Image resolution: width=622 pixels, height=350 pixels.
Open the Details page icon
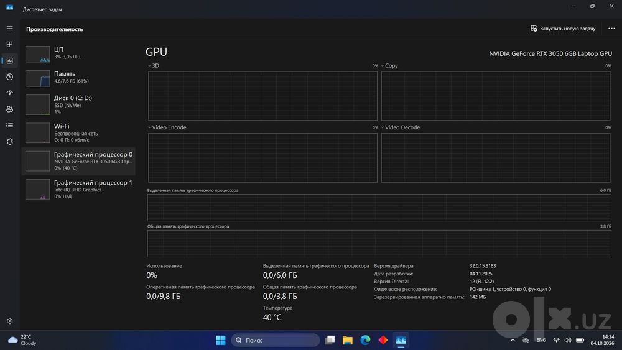tap(9, 125)
